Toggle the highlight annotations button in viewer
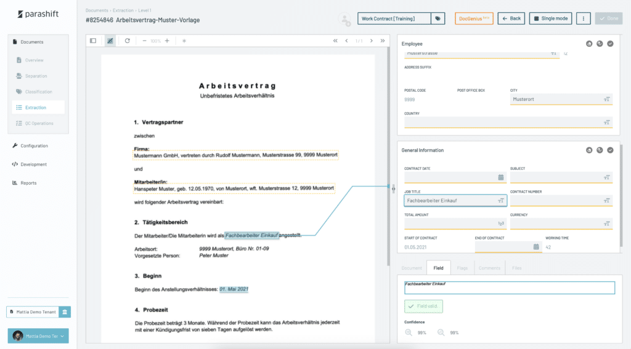This screenshot has height=349, width=631. point(110,41)
